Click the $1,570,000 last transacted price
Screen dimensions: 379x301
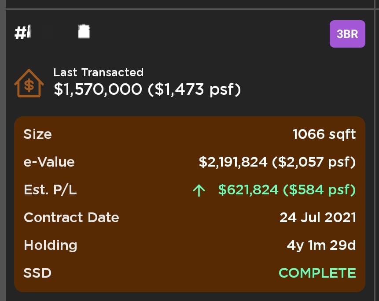tap(98, 89)
